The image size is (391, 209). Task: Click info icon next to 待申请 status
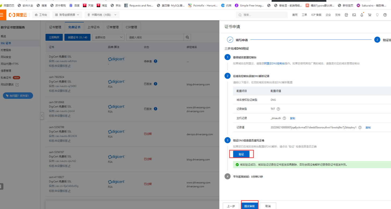155,61
